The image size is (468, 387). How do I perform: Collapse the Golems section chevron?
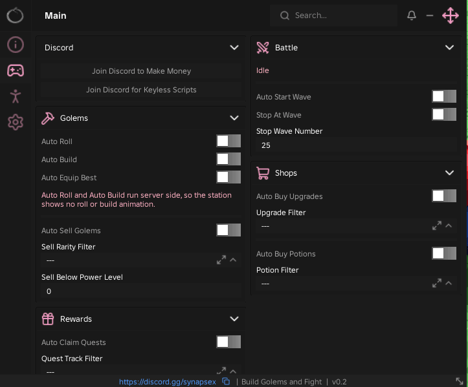[234, 118]
